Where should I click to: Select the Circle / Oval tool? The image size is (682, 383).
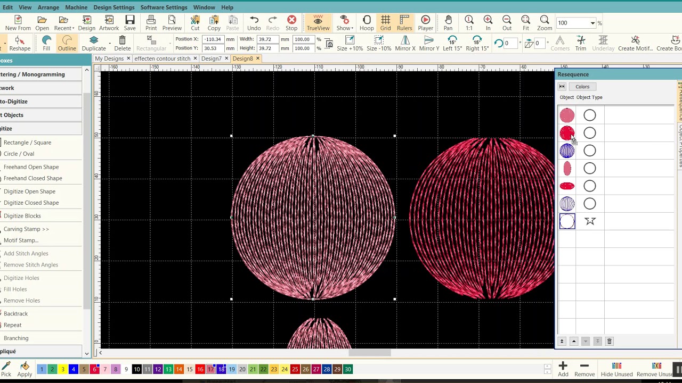[x=19, y=154]
